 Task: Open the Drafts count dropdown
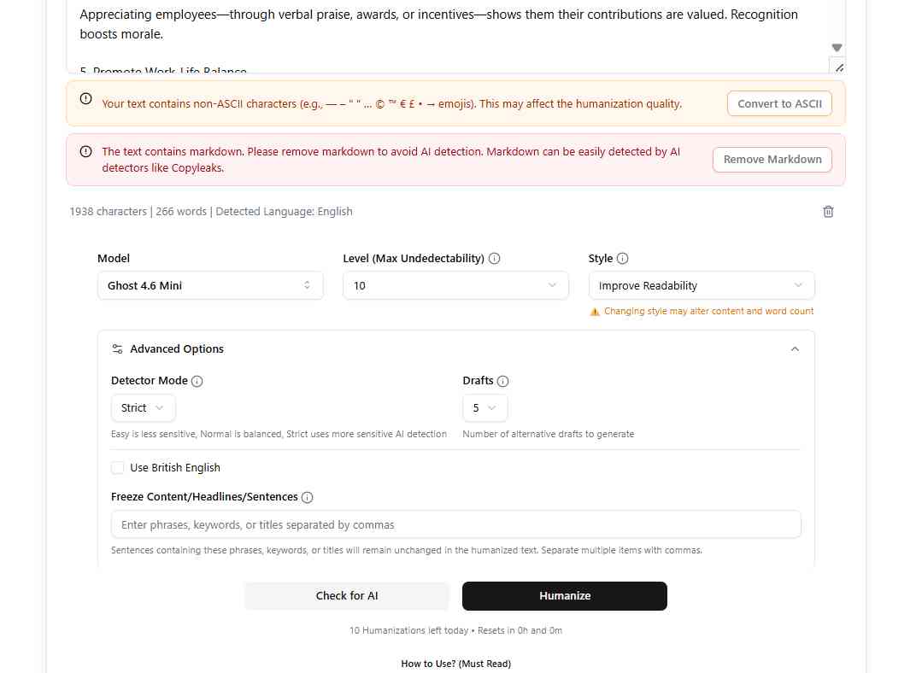484,408
